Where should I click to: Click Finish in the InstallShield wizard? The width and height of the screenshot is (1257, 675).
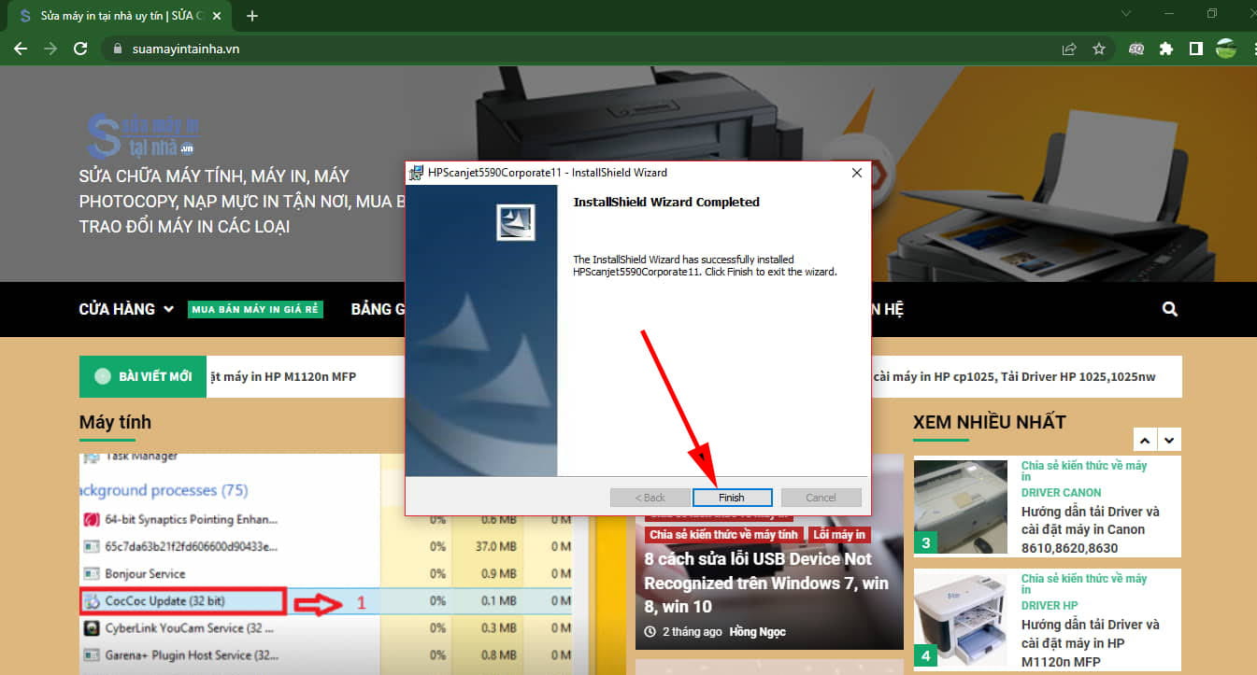[x=732, y=498]
